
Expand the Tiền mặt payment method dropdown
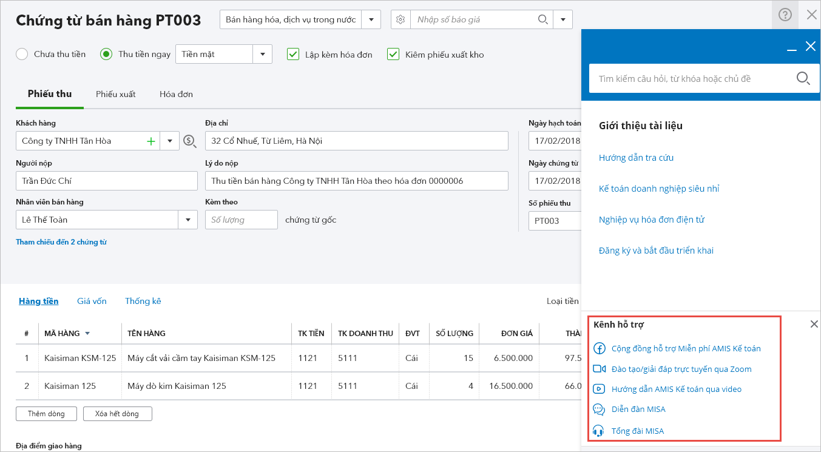point(262,55)
